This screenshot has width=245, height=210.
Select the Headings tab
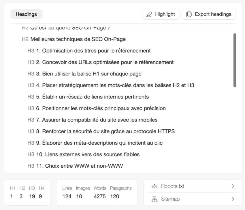point(26,14)
